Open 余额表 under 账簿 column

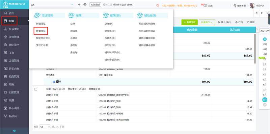(x=74, y=38)
